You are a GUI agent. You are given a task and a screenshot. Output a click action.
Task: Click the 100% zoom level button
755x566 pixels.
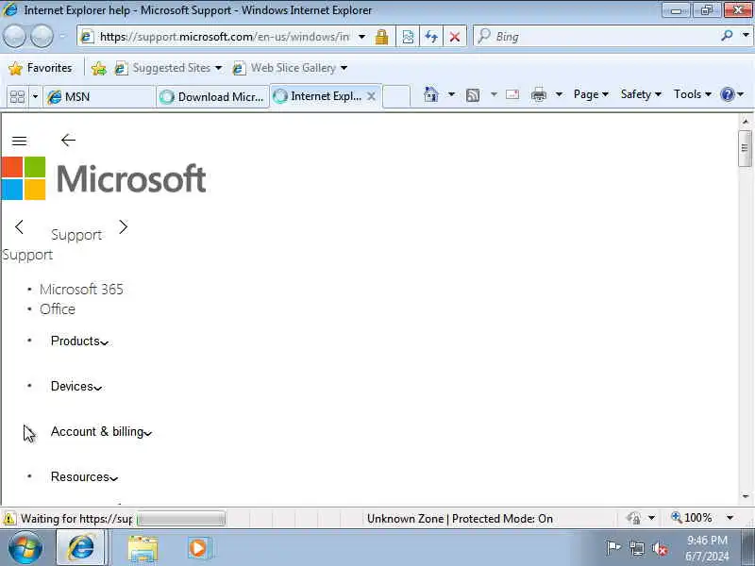coord(692,518)
